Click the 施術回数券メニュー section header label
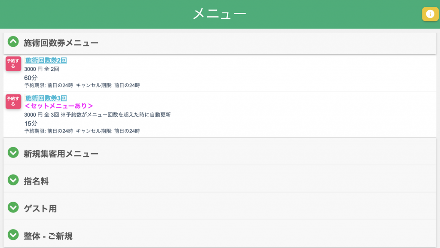440x248 pixels. pyautogui.click(x=61, y=43)
